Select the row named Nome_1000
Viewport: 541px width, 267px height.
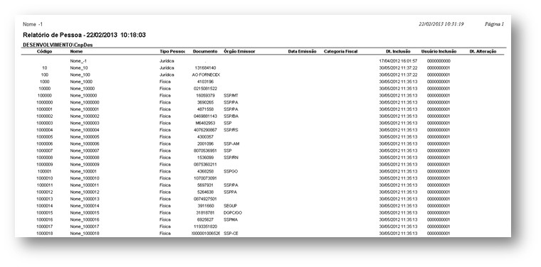pos(262,82)
